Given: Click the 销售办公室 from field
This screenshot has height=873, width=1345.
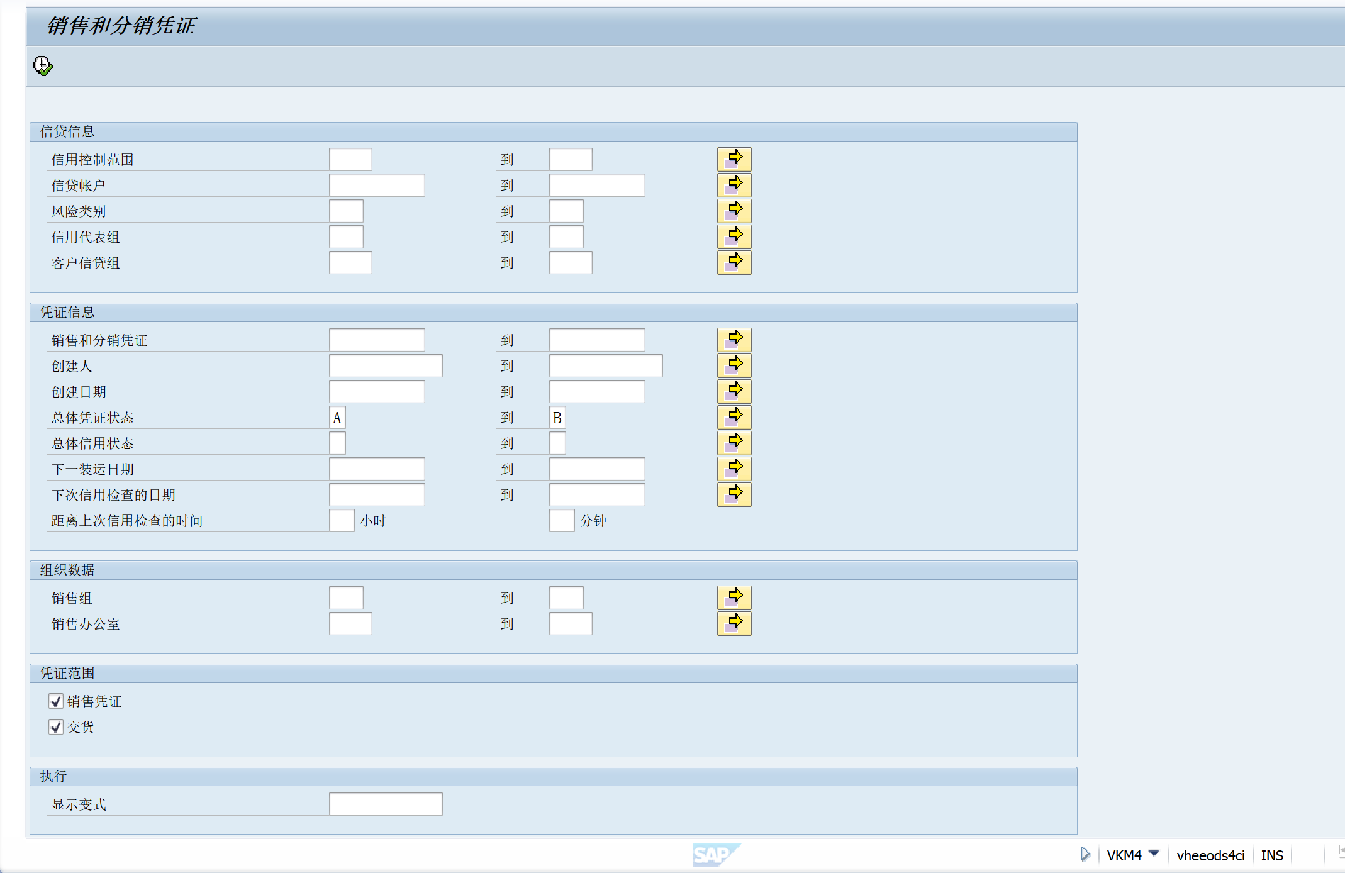Looking at the screenshot, I should [350, 623].
